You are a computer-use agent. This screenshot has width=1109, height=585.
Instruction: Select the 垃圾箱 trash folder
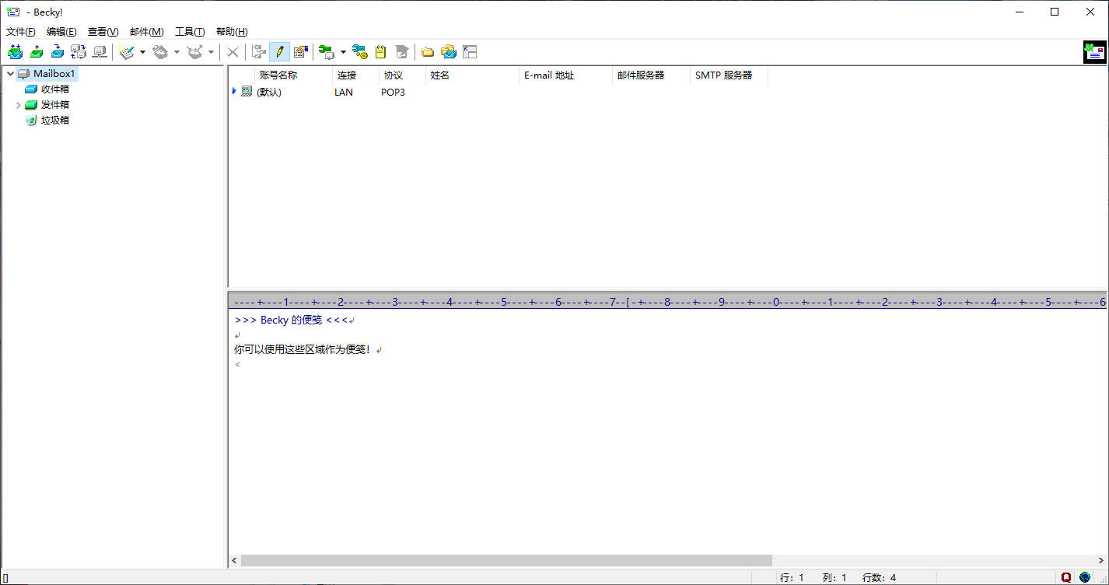click(54, 121)
